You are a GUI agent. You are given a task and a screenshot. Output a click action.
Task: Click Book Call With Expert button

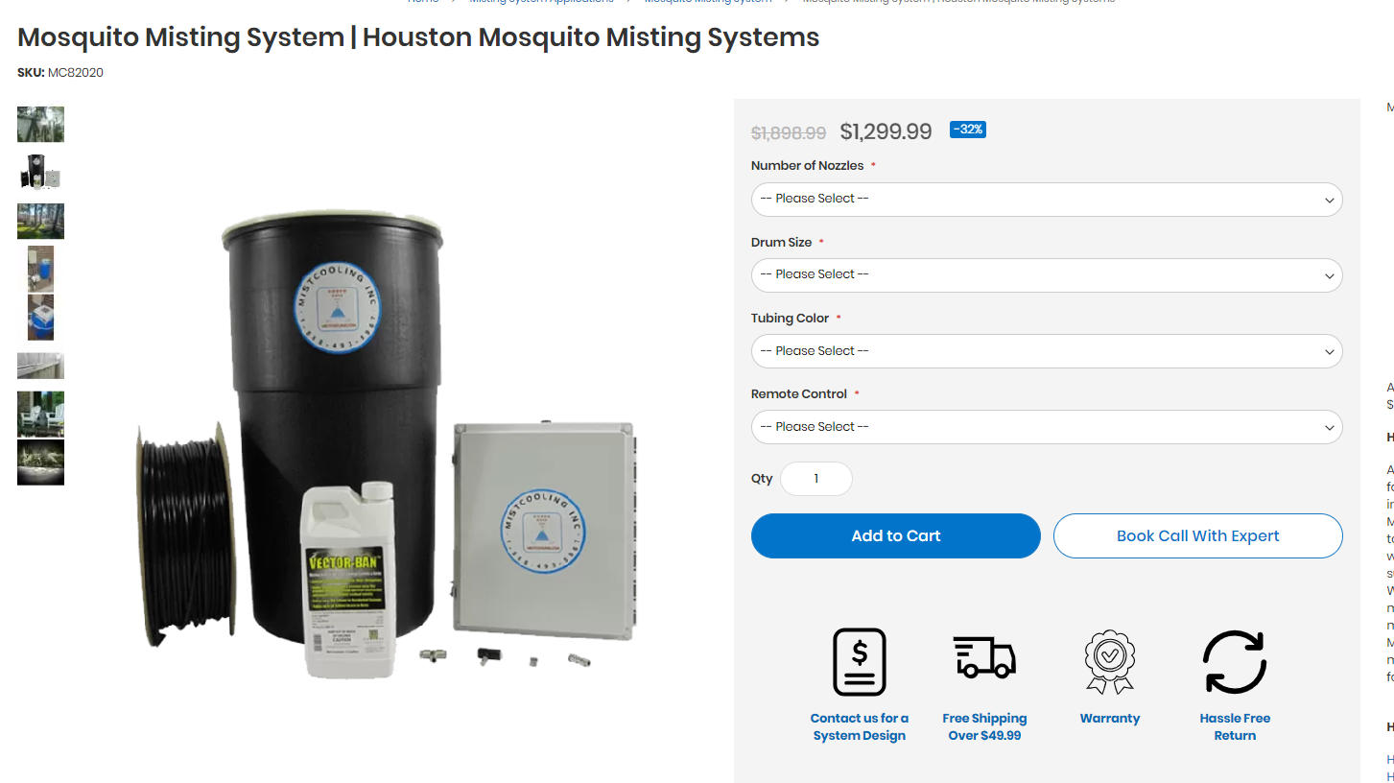coord(1197,535)
